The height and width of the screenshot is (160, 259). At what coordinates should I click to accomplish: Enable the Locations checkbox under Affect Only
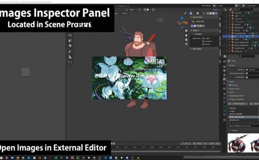coord(203,41)
